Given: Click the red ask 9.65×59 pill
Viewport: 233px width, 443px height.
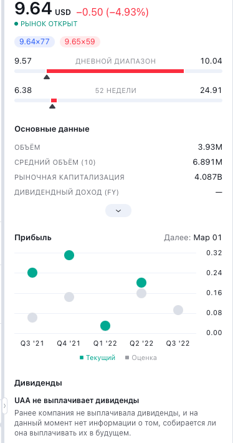Looking at the screenshot, I should pos(80,42).
